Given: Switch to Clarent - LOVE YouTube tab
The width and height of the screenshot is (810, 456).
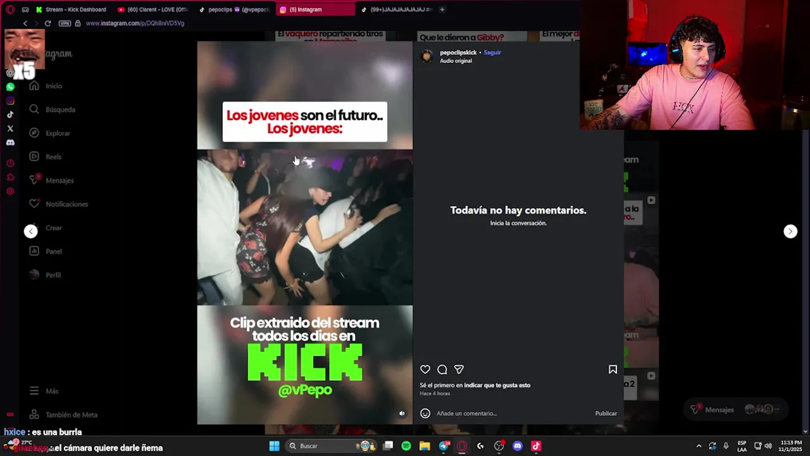Looking at the screenshot, I should tap(154, 9).
